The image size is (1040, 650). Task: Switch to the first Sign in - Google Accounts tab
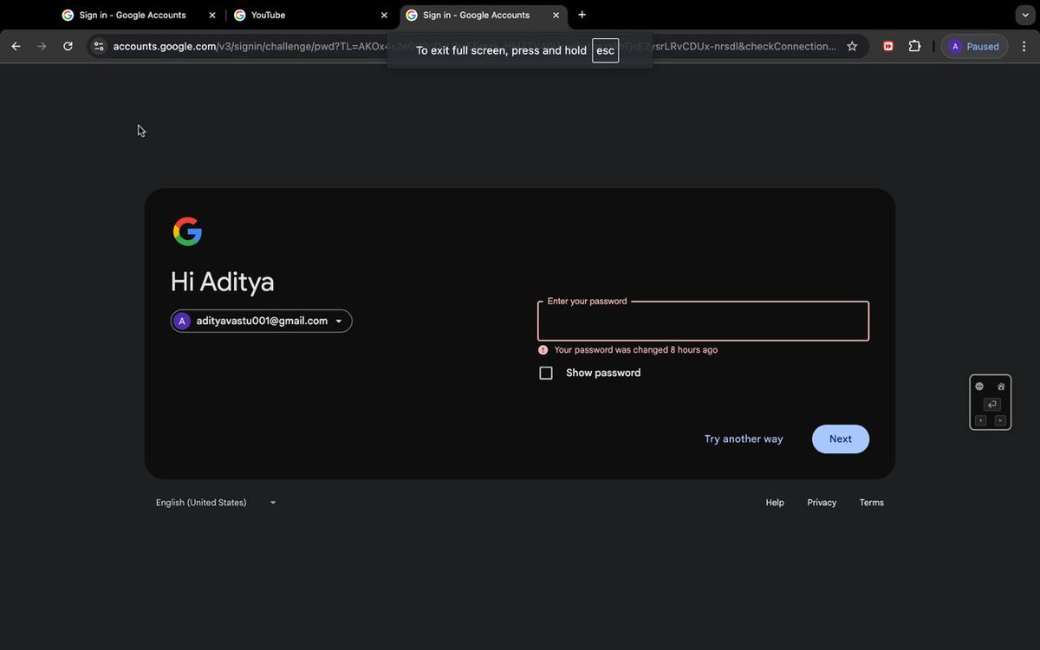pyautogui.click(x=140, y=15)
